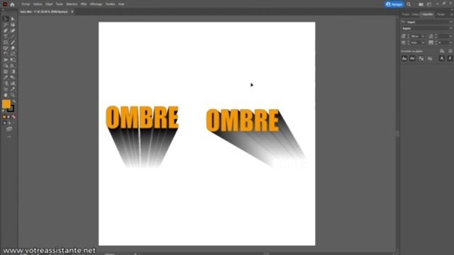The image size is (454, 255).
Task: Open the Edition menu
Action: (x=38, y=4)
